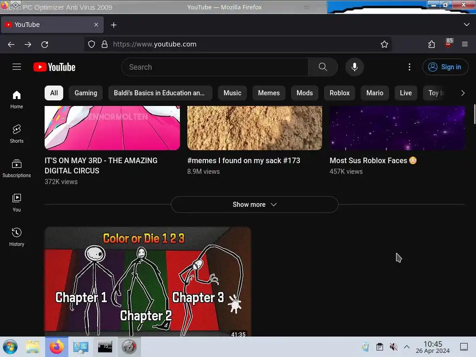This screenshot has width=476, height=357.
Task: Open the computer settings icon in taskbar
Action: pyautogui.click(x=81, y=347)
